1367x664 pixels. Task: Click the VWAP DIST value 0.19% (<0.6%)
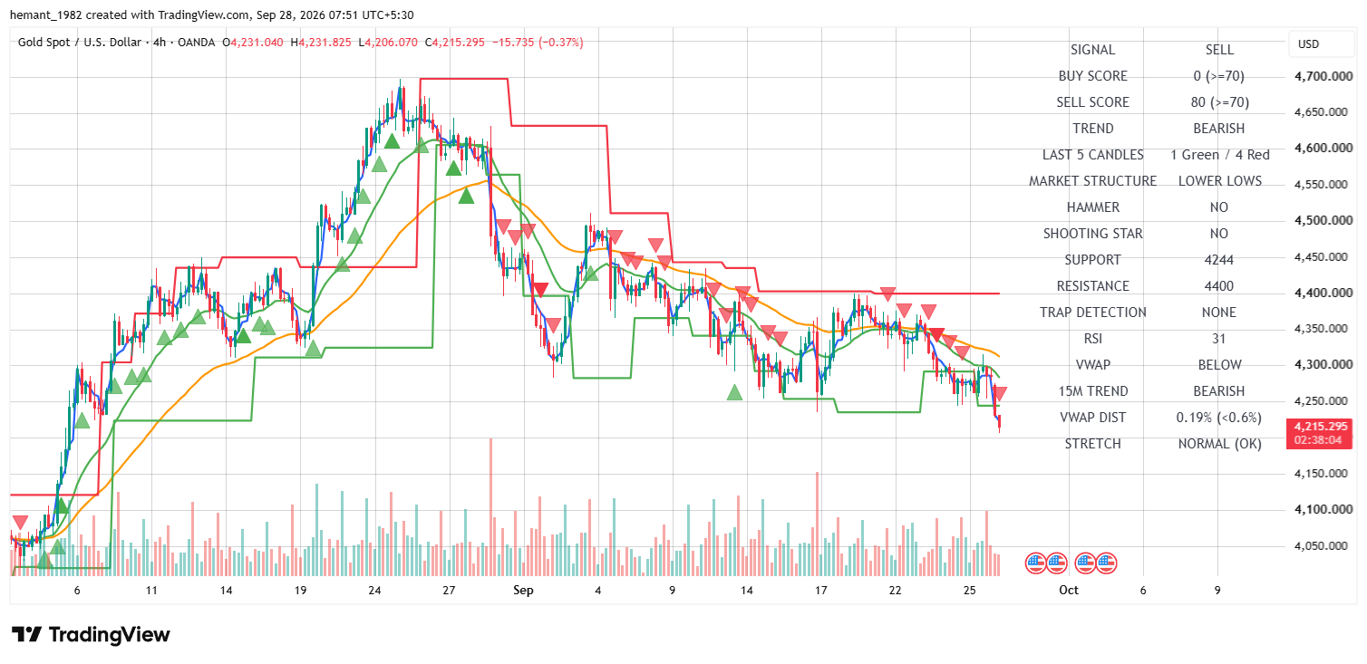pos(1219,418)
